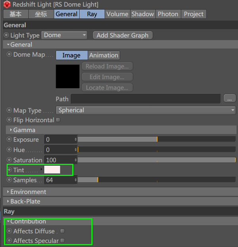Open the Light Type Dome dropdown
Image resolution: width=238 pixels, height=247 pixels.
click(x=64, y=35)
